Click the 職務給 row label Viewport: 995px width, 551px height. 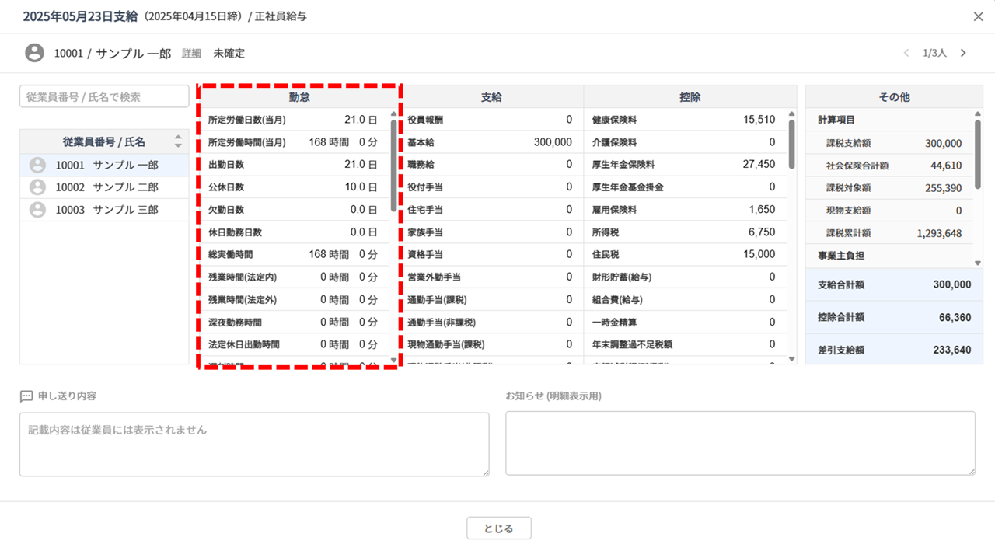(420, 165)
